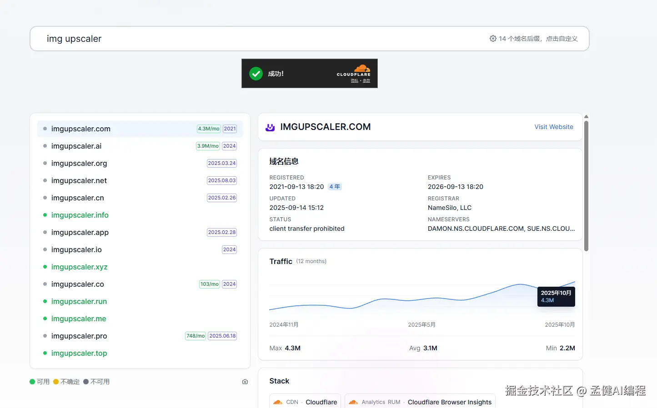The width and height of the screenshot is (657, 408).
Task: Click the 2024年11月 chart axis label
Action: click(x=284, y=325)
